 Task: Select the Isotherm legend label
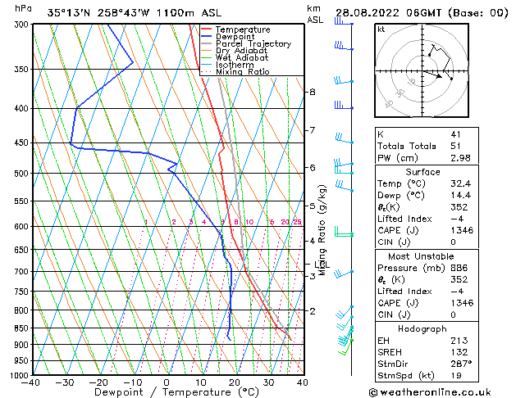pyautogui.click(x=235, y=65)
